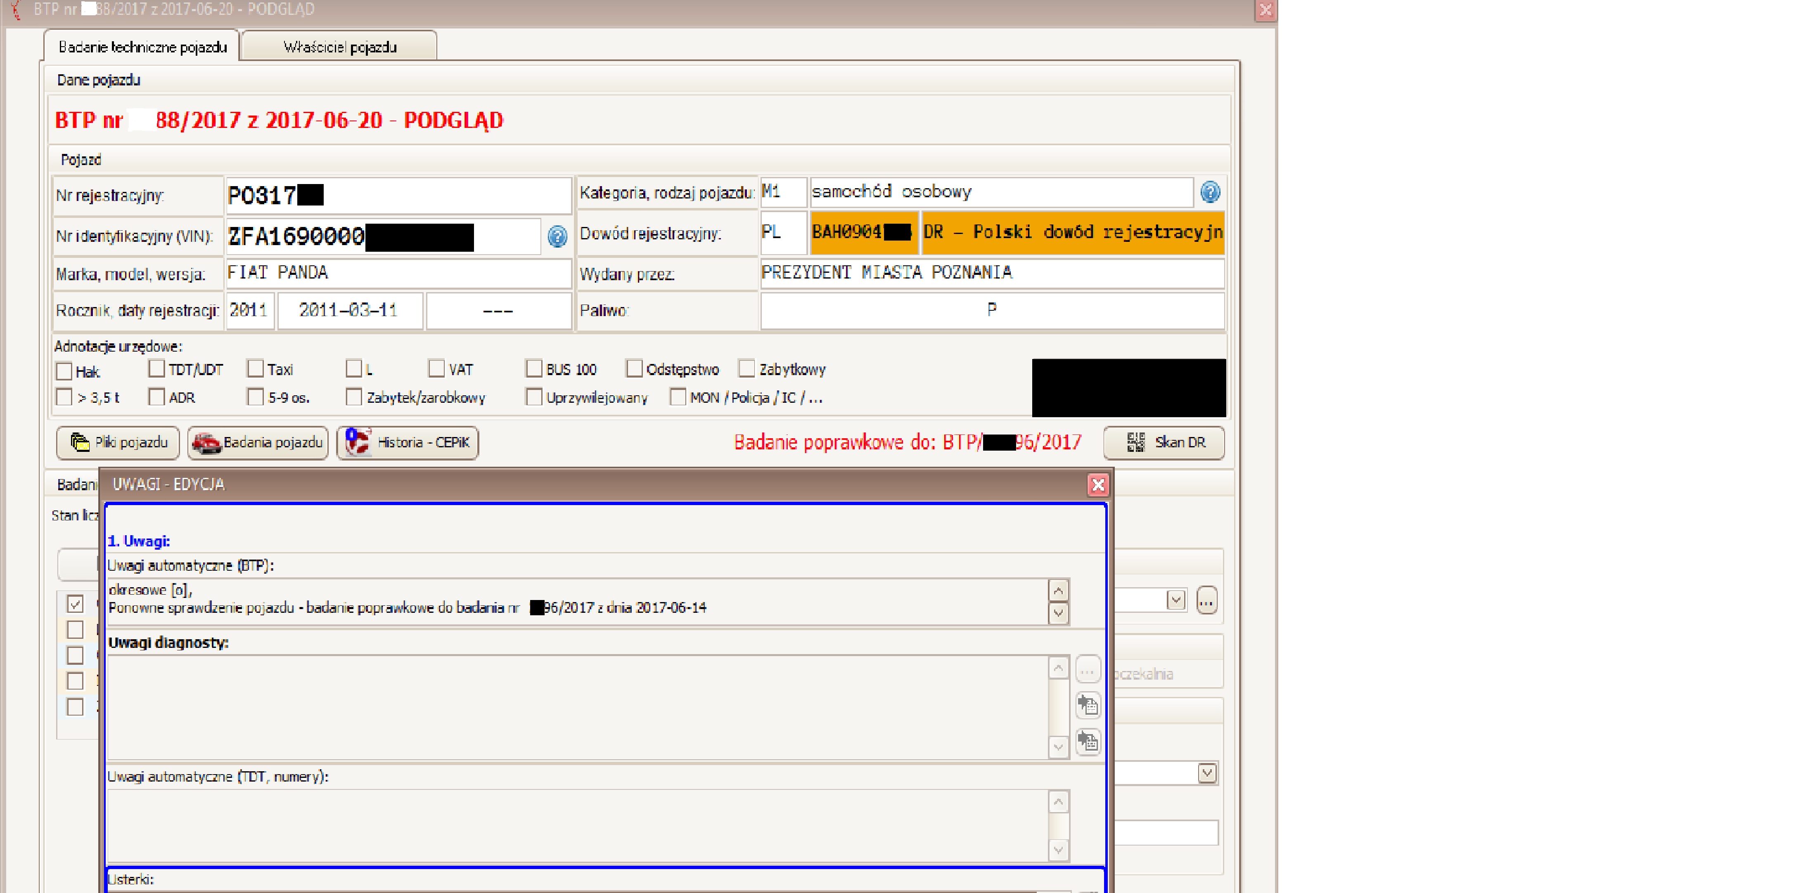Click the Nr rejestracyjny field

[398, 196]
